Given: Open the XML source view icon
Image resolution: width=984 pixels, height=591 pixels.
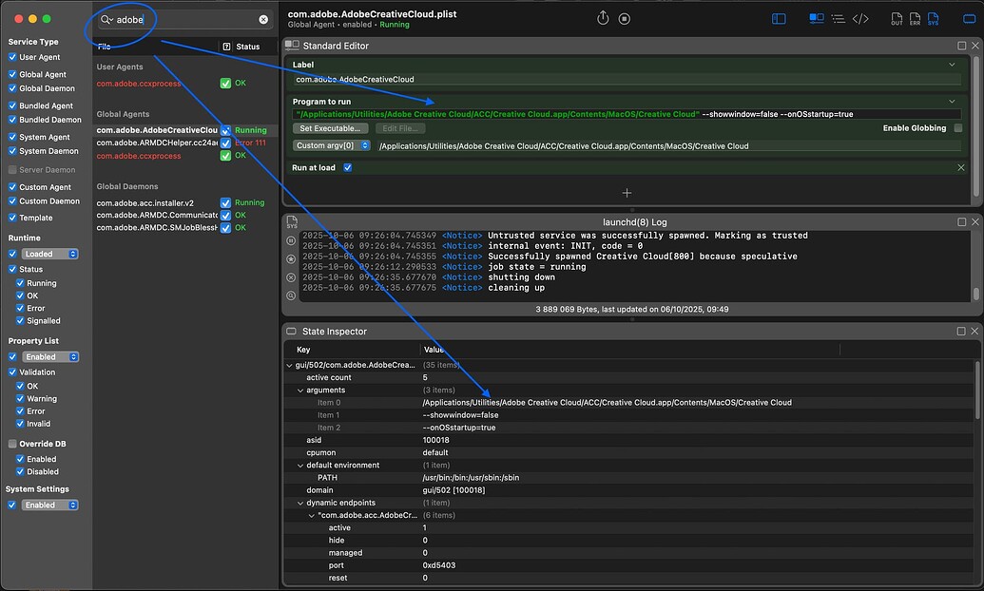Looking at the screenshot, I should (x=861, y=17).
